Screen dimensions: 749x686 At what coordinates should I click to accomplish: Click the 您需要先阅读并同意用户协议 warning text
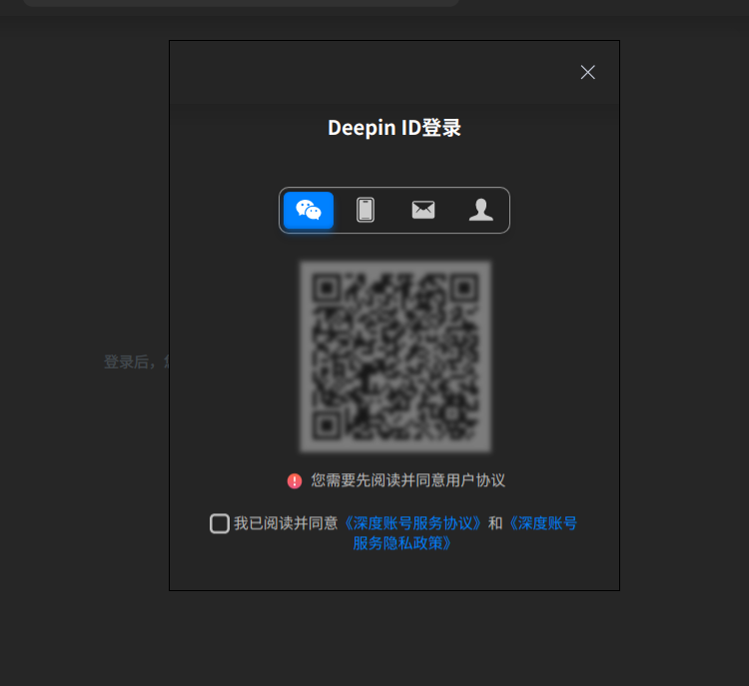pyautogui.click(x=407, y=480)
